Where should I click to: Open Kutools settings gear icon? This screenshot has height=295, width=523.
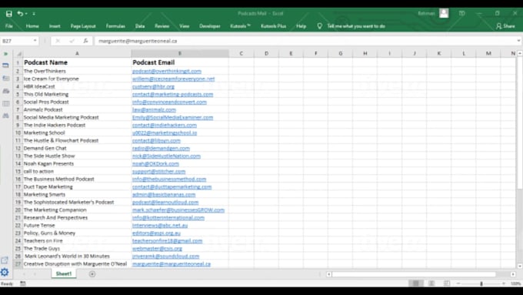coord(5,273)
